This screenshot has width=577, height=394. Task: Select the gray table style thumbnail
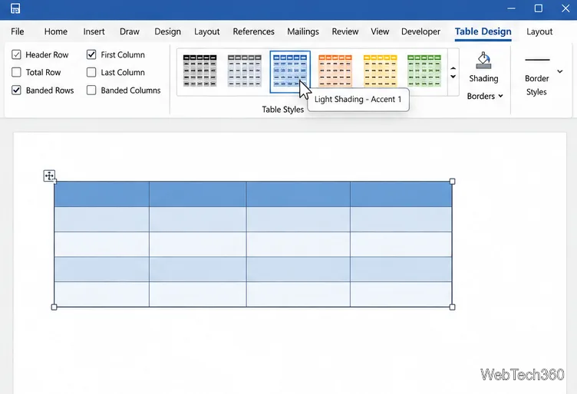pyautogui.click(x=245, y=71)
